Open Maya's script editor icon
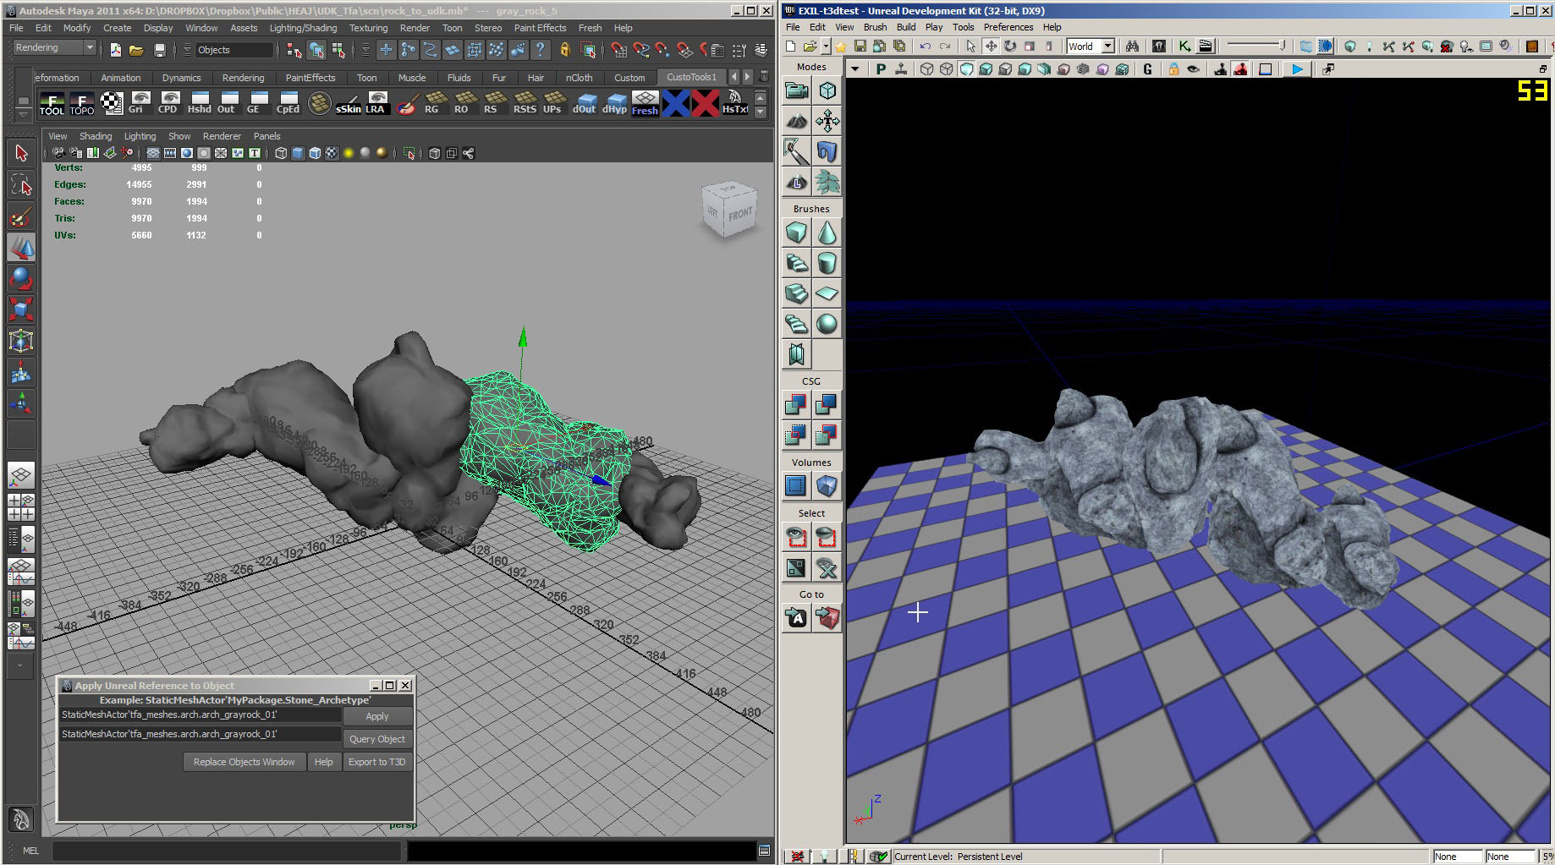1555x865 pixels. point(764,851)
